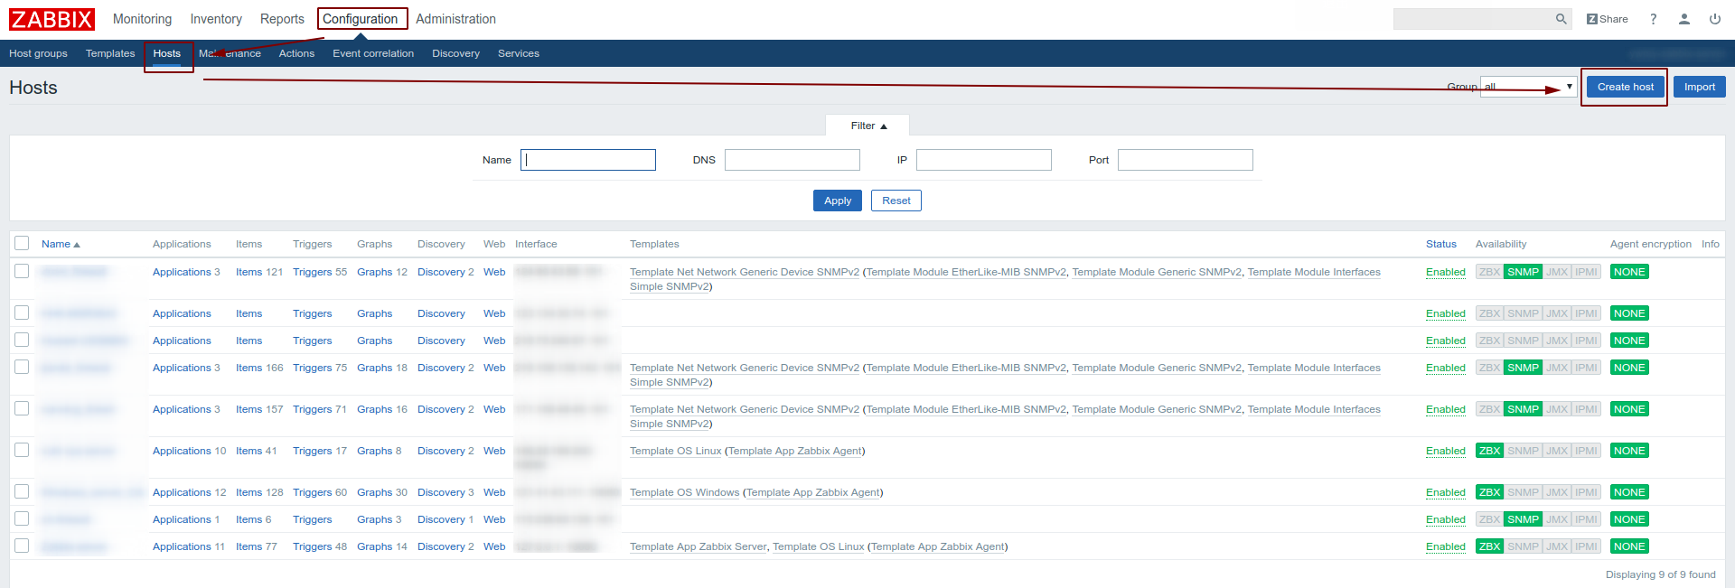This screenshot has width=1735, height=588.
Task: Select the Hosts submenu tab
Action: coord(167,53)
